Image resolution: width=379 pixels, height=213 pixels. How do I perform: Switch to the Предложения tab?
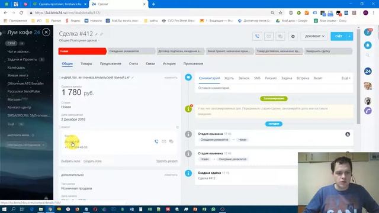point(111,64)
